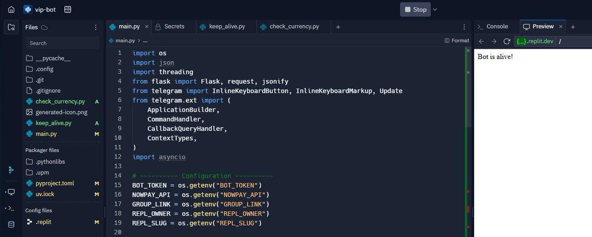Close the main.py tab

coord(147,27)
